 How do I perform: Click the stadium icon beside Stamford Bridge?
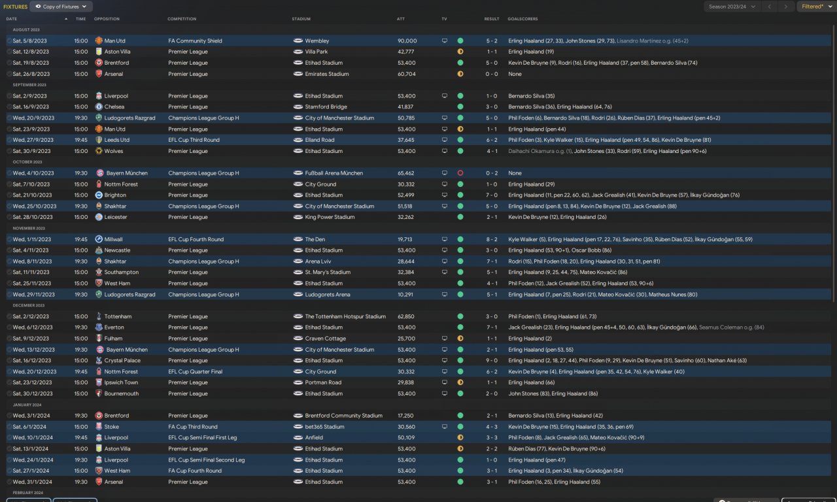[x=298, y=107]
